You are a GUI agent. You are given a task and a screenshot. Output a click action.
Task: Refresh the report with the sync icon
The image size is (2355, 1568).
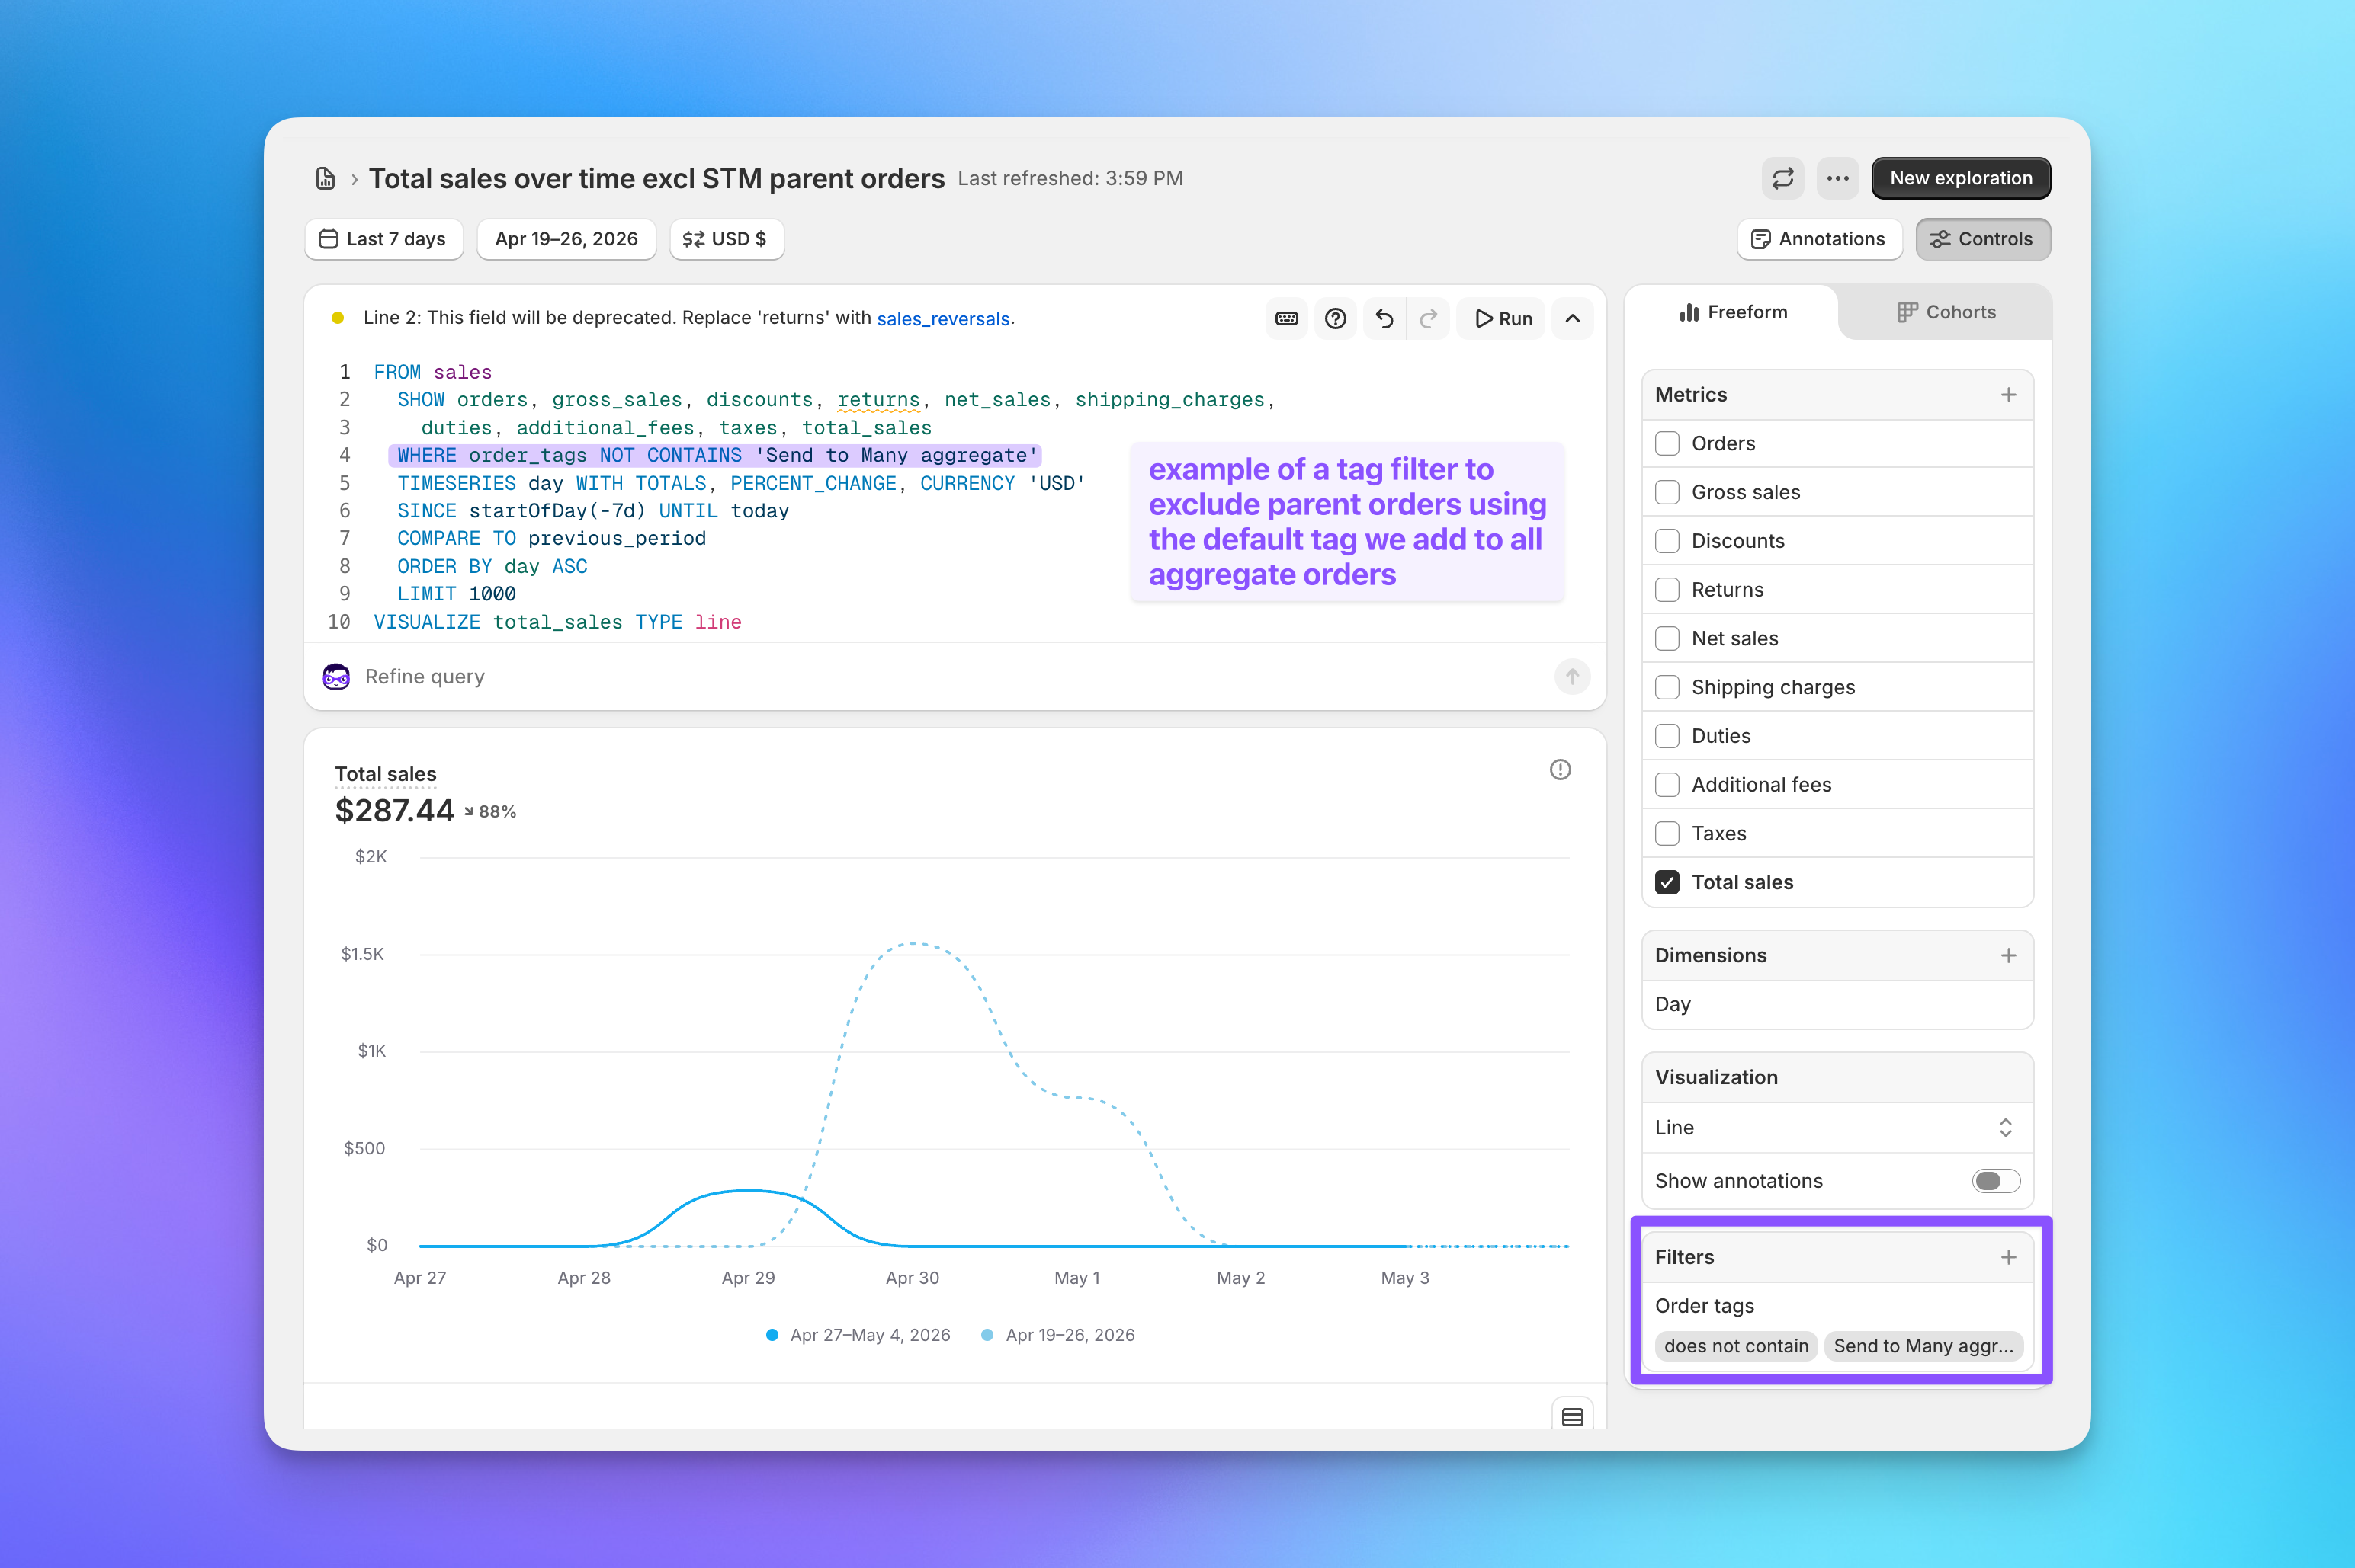point(1782,179)
